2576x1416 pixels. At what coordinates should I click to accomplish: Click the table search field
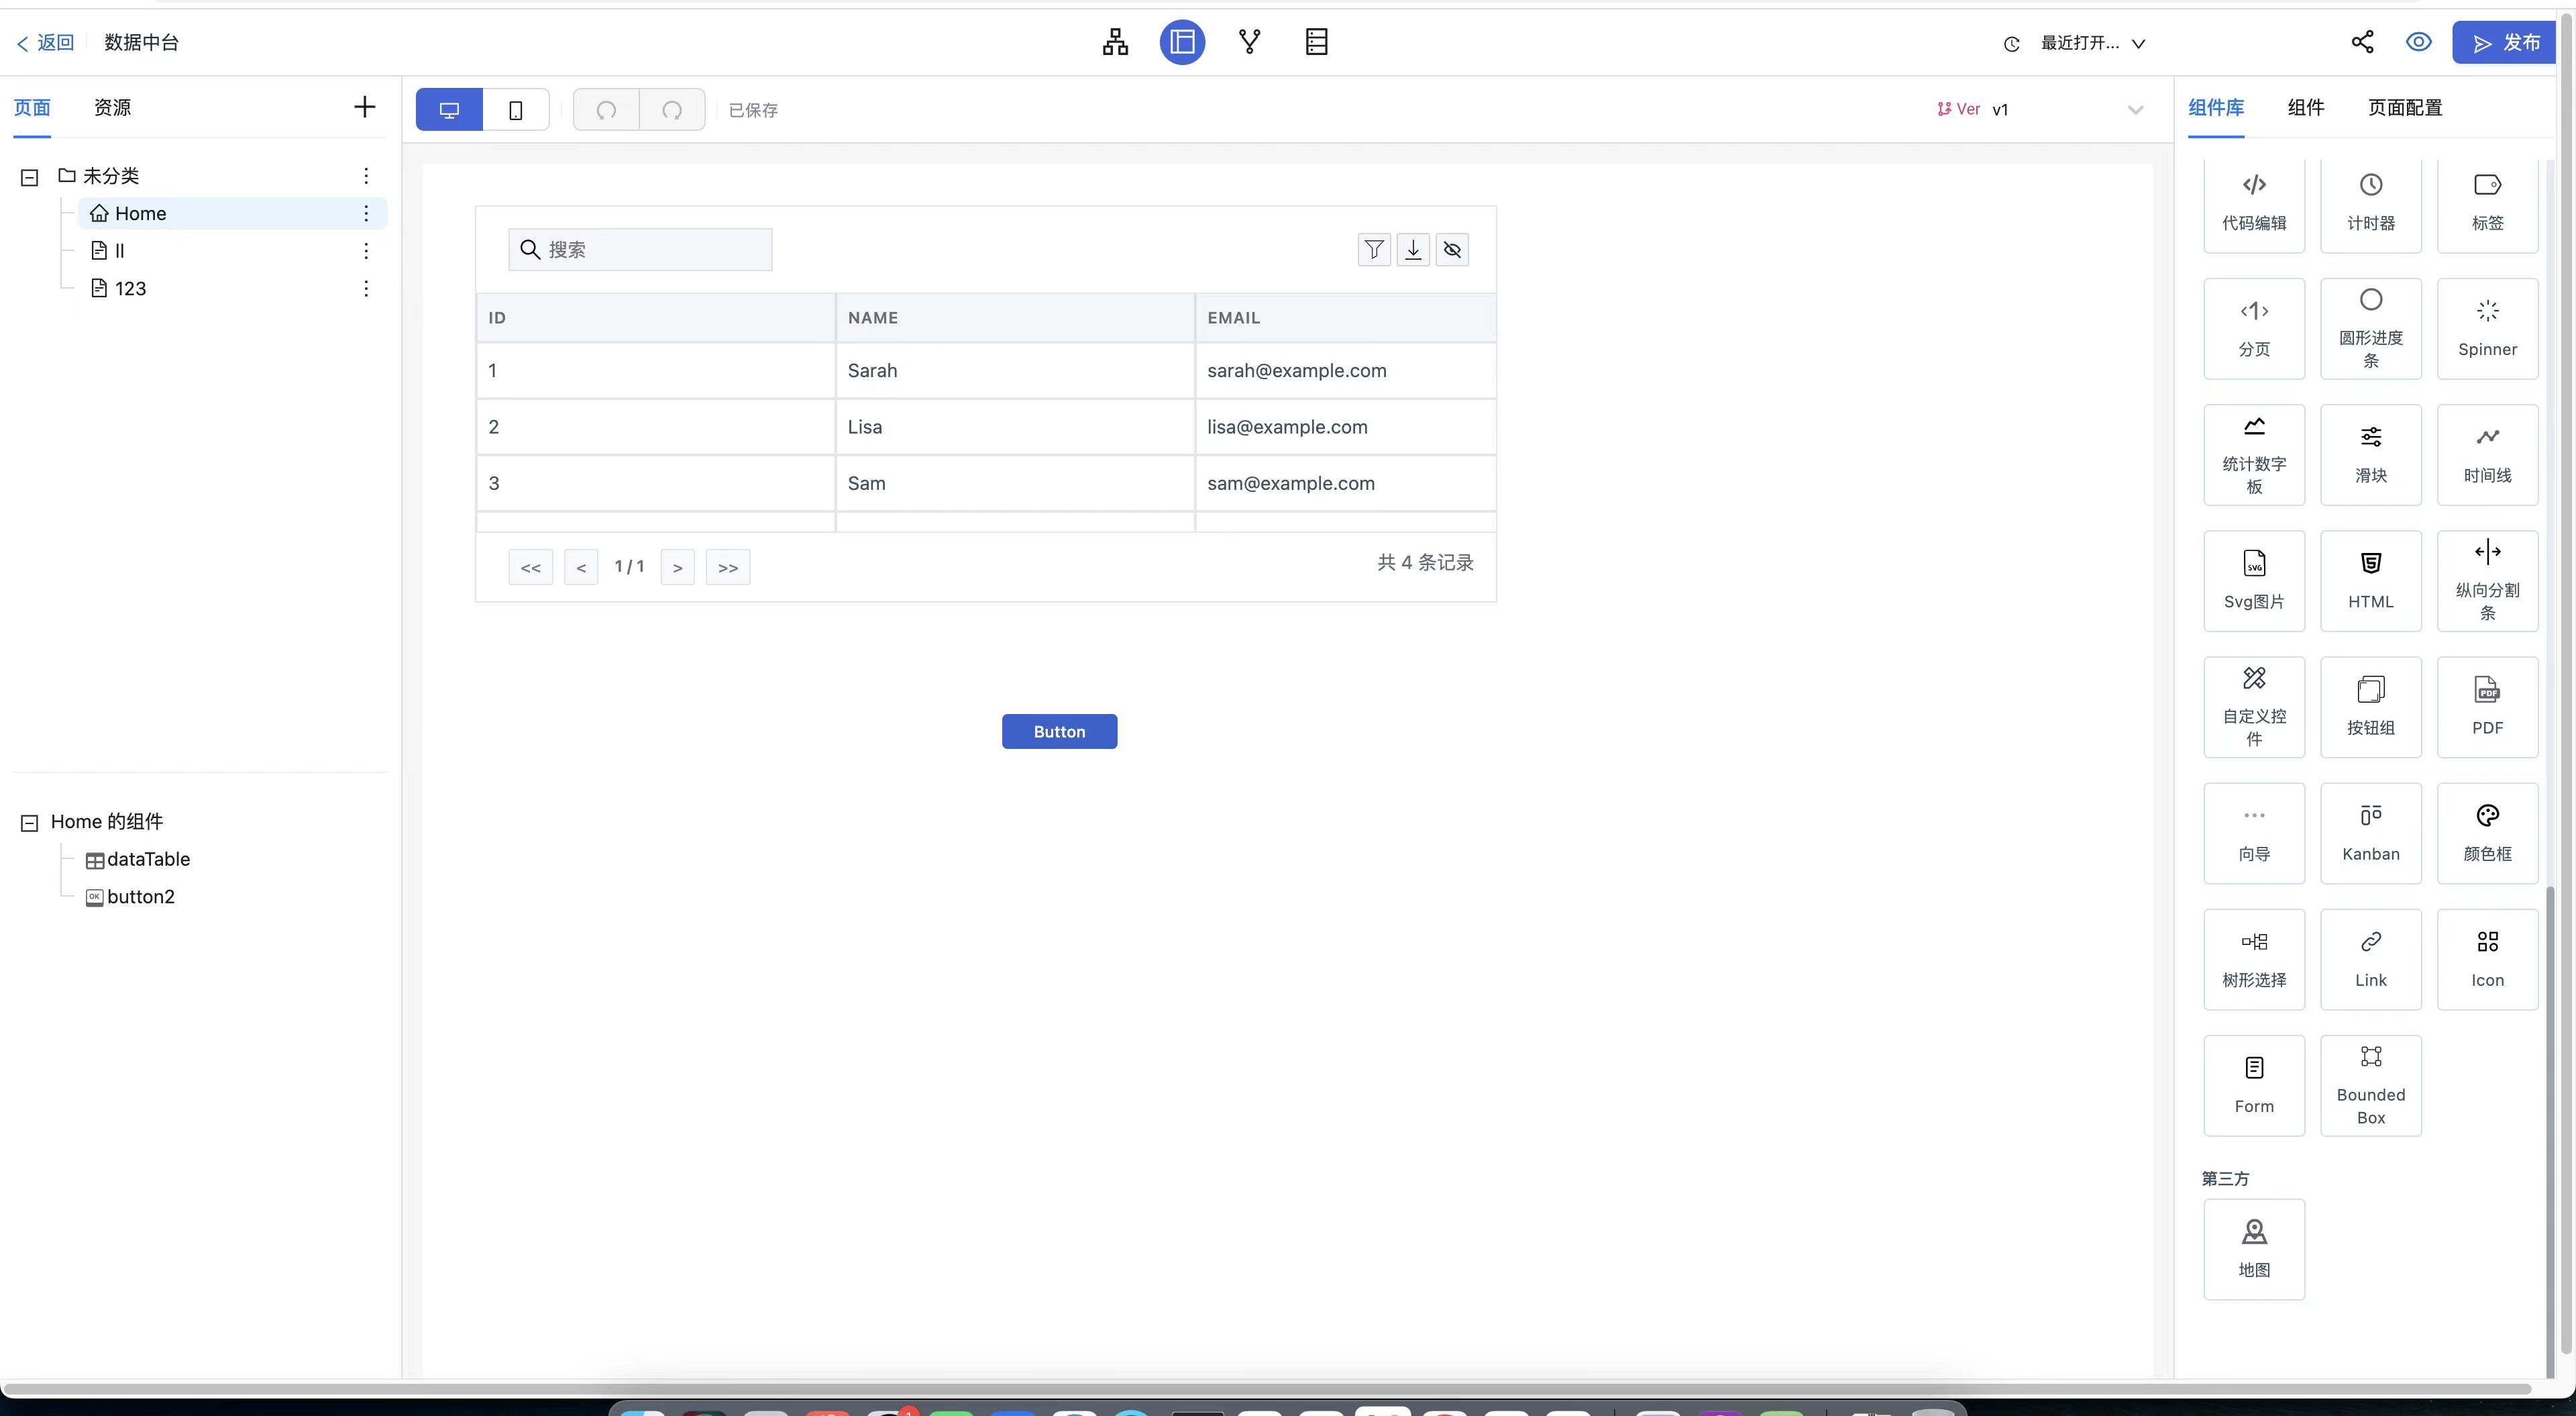[640, 249]
